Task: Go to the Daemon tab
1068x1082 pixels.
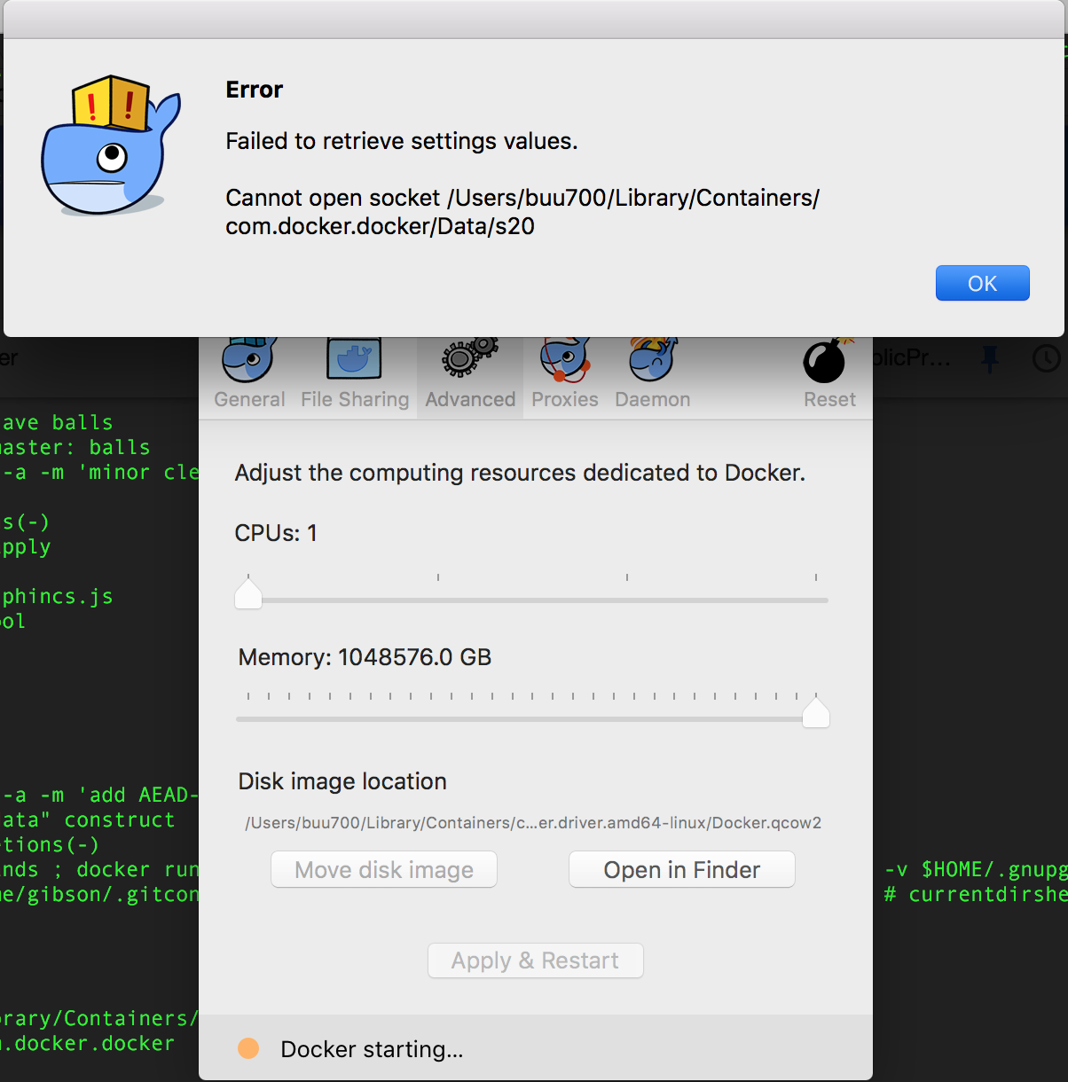Action: [x=653, y=374]
